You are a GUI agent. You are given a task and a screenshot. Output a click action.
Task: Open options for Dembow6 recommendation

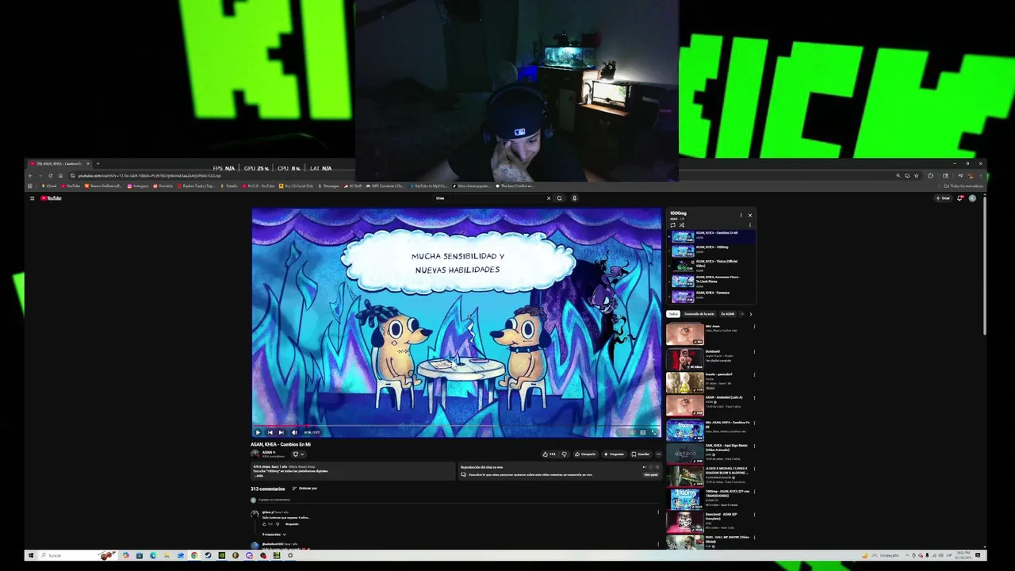coord(754,352)
